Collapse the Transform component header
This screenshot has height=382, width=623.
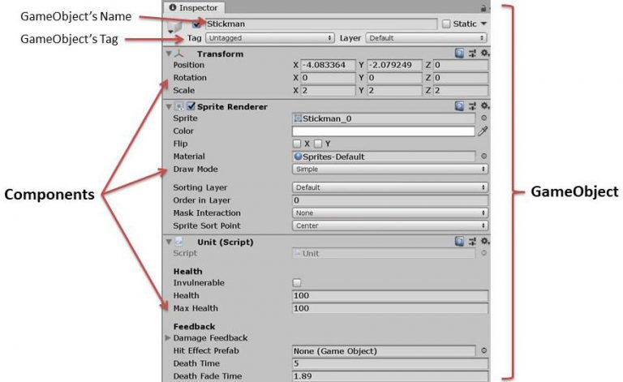(169, 54)
